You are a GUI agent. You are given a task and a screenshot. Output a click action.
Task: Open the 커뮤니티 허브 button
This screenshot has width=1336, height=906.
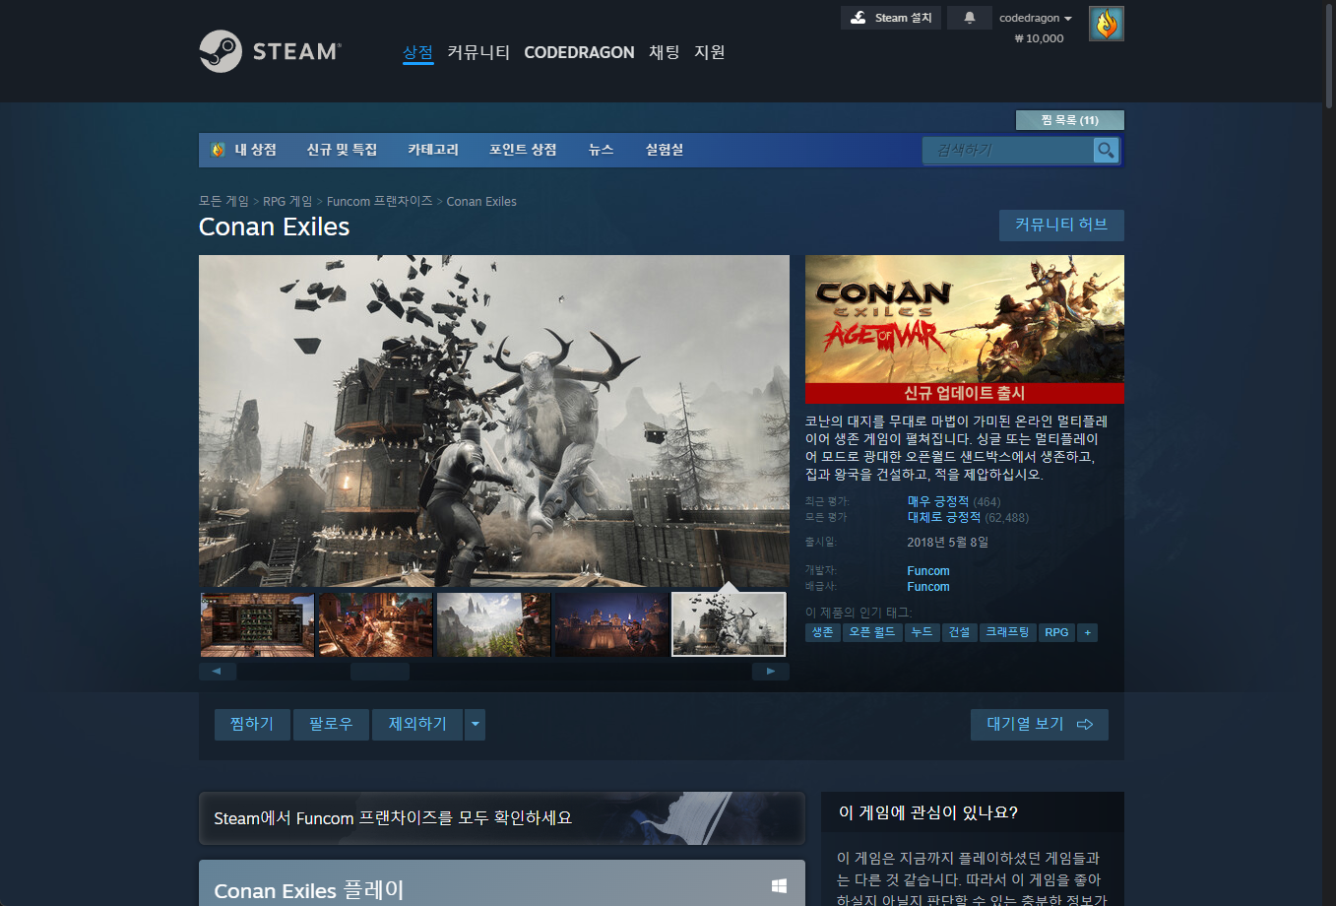click(1061, 225)
